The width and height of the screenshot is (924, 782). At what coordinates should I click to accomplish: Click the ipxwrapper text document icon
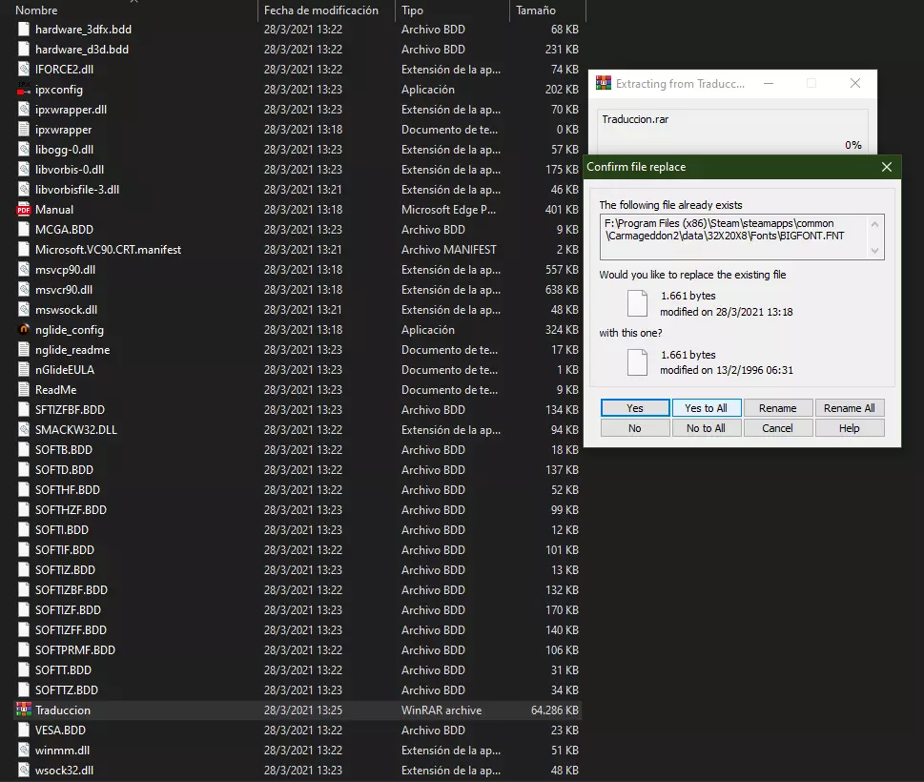24,130
